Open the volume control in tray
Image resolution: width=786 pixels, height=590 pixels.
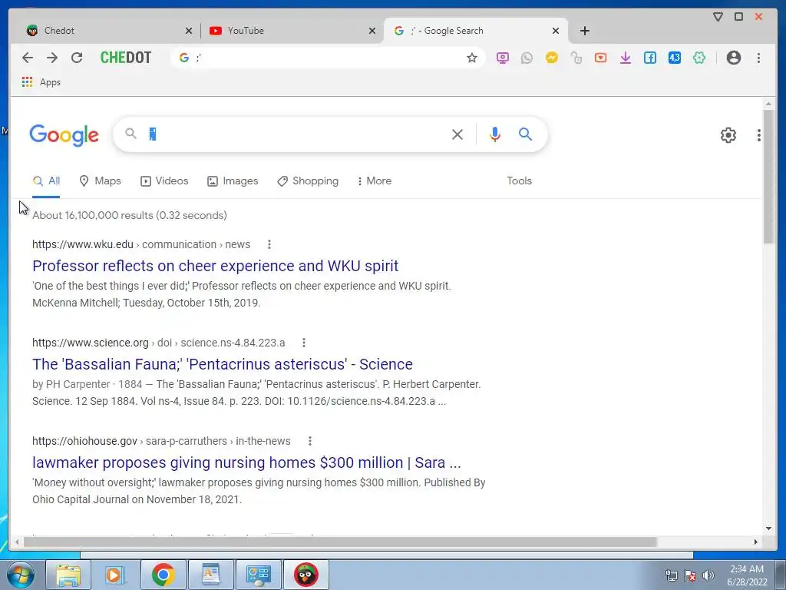point(708,575)
